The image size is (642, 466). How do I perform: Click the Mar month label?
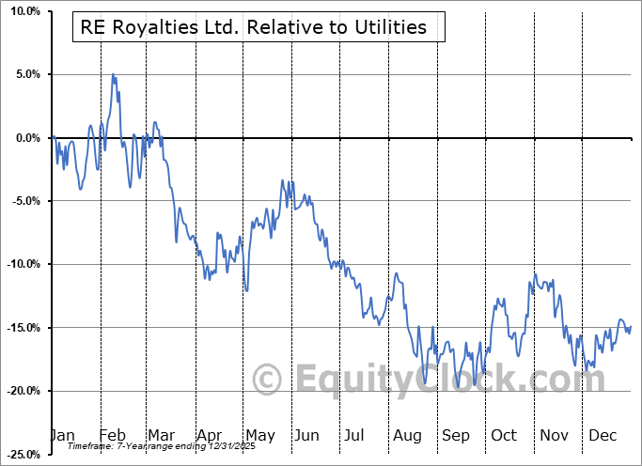(162, 435)
